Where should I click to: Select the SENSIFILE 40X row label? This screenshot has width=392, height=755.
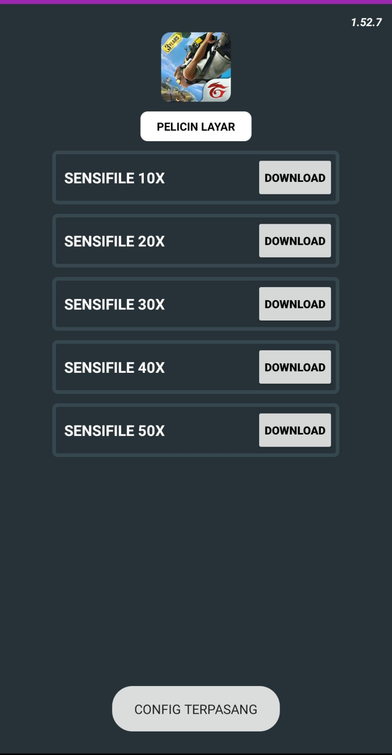click(114, 368)
